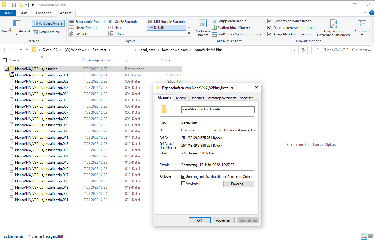Select the Ansicht ribbon tab
375x240 pixels.
[x=66, y=13]
